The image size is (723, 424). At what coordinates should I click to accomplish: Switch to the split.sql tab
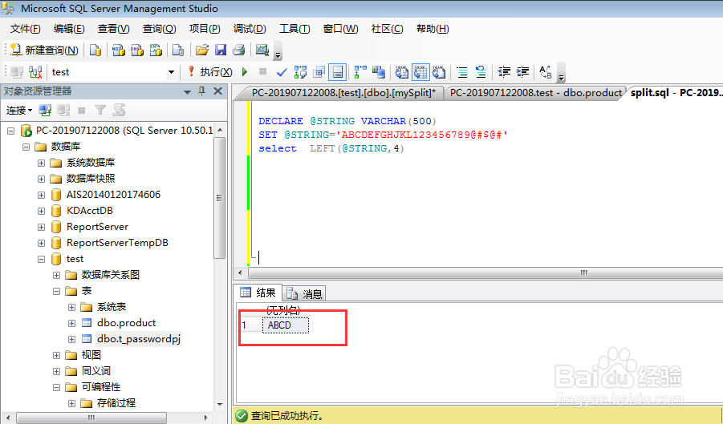[x=676, y=92]
